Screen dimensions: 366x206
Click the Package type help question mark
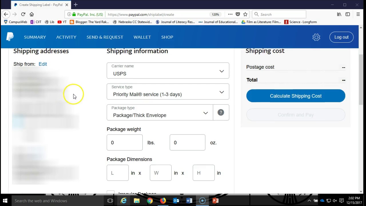[221, 112]
